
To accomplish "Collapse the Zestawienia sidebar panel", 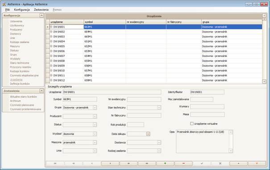I will (42, 91).
